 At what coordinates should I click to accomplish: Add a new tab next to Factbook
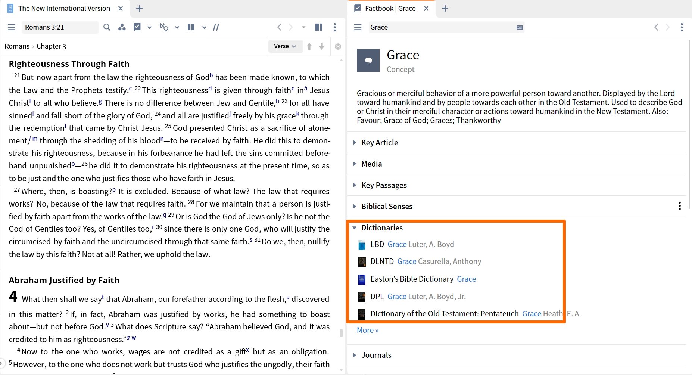pyautogui.click(x=445, y=8)
